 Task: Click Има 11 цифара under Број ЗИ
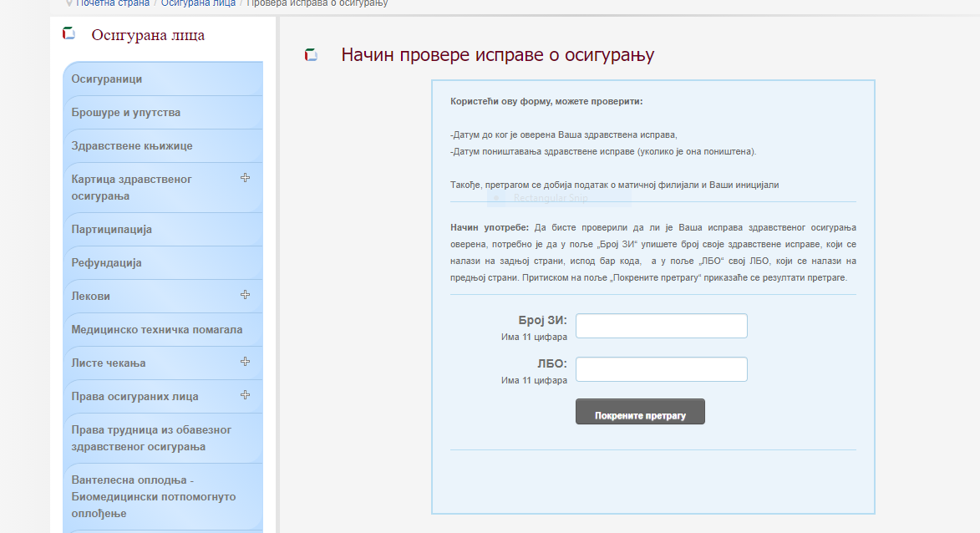point(535,337)
